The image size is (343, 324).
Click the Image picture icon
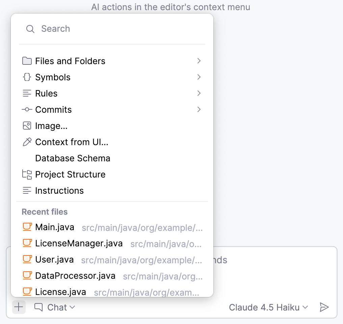(x=27, y=126)
